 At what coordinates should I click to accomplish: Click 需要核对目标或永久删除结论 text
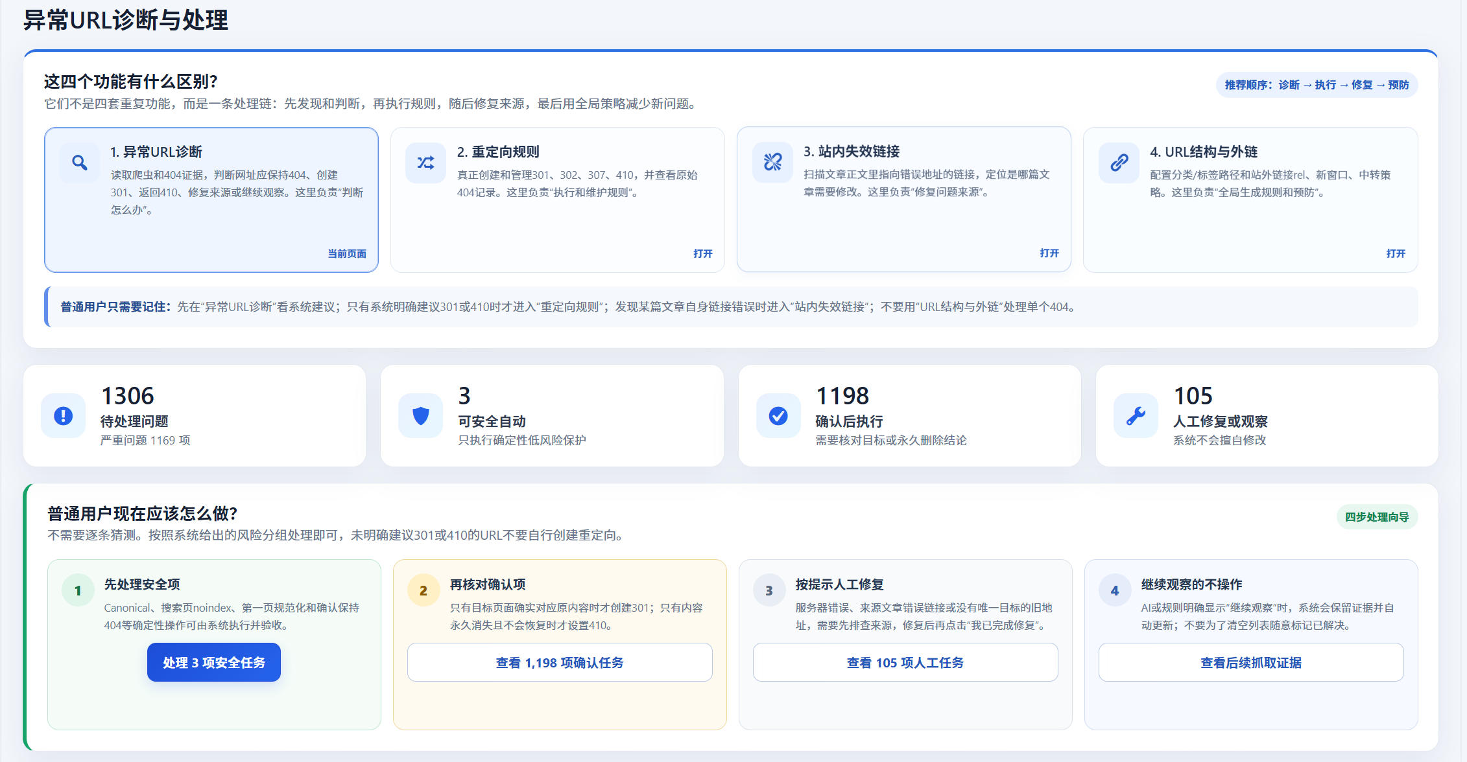tap(891, 440)
